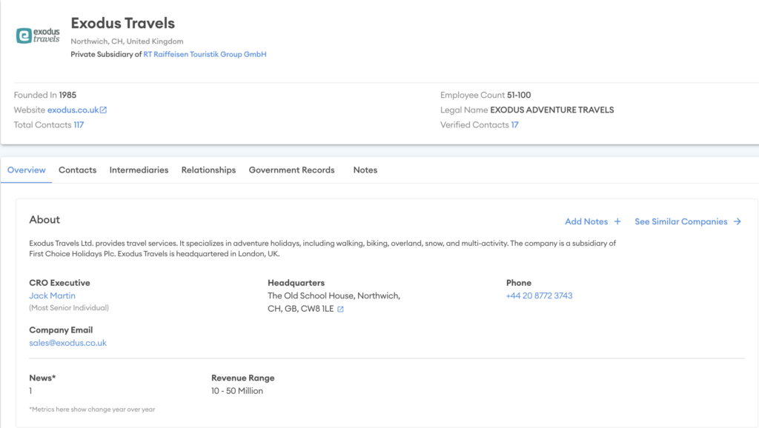The height and width of the screenshot is (428, 759).
Task: Click the About section heading
Action: [x=44, y=220]
